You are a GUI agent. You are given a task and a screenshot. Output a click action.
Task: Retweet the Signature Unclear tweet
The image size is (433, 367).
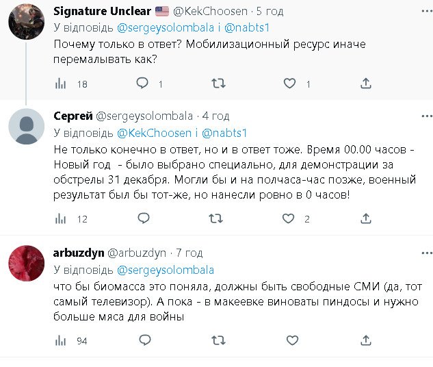click(x=218, y=84)
